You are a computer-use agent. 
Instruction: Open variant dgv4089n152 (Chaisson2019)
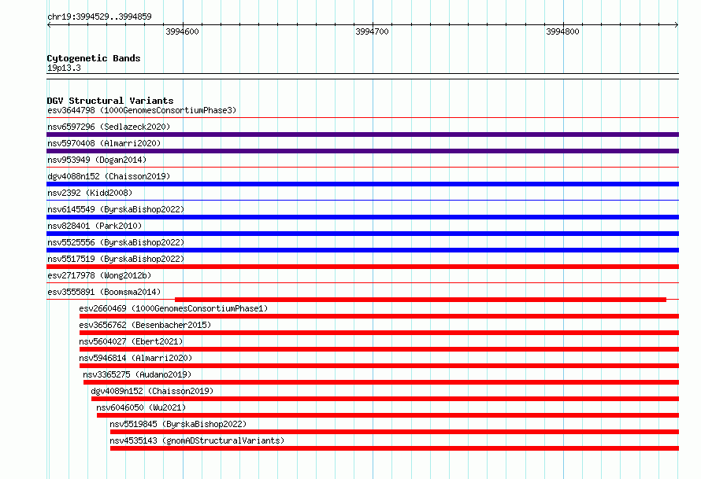tap(152, 391)
